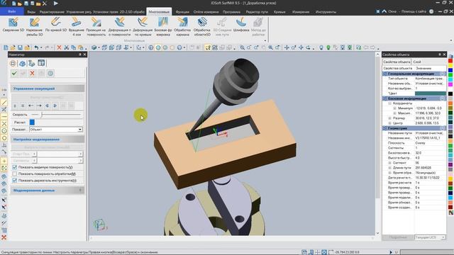Open the blue 3D model Navigator tab icon

22,63
